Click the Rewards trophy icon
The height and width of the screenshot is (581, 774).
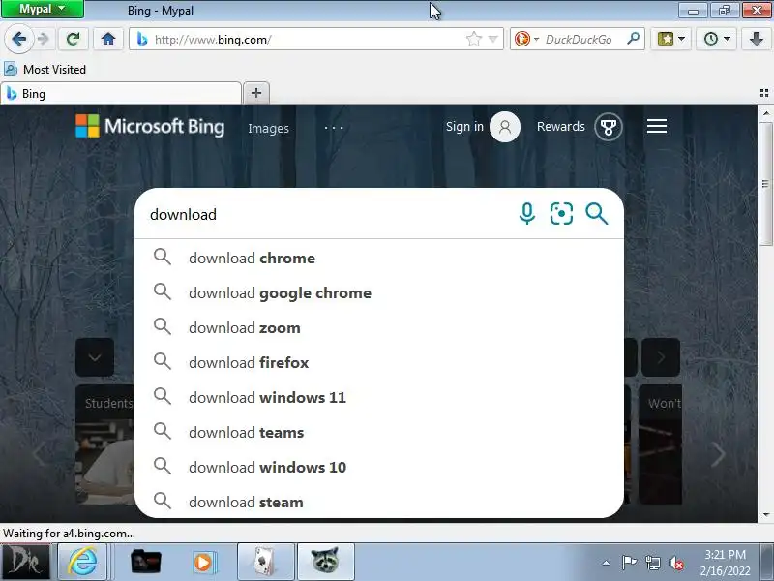tap(609, 127)
